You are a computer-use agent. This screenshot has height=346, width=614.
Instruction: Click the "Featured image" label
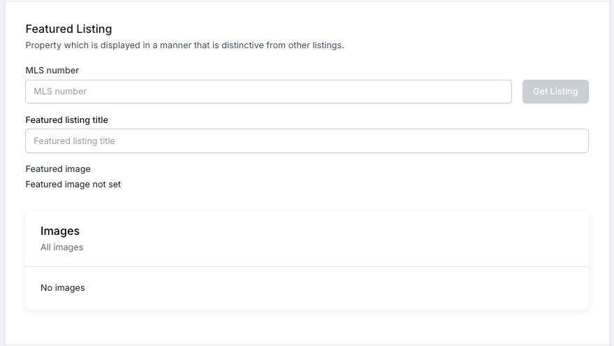pyautogui.click(x=58, y=169)
